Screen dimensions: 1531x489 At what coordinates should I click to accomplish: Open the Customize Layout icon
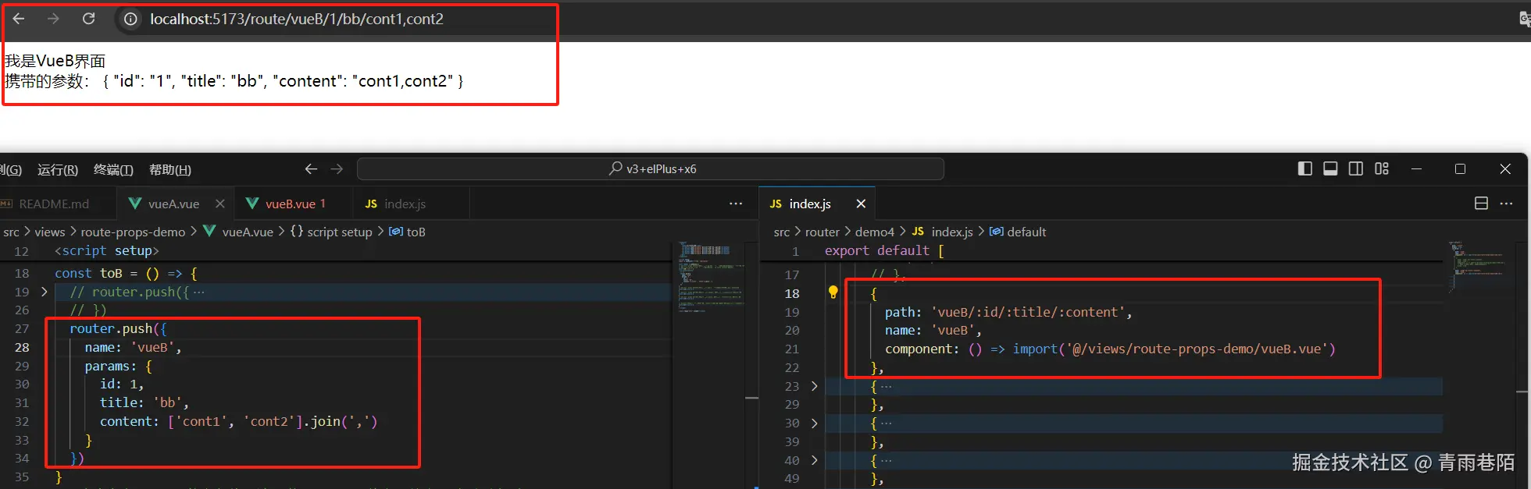point(1382,168)
